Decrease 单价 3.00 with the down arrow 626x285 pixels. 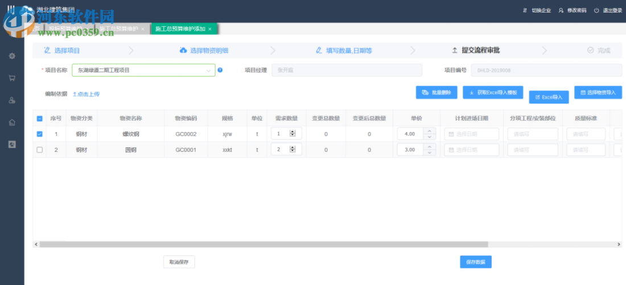coord(429,153)
